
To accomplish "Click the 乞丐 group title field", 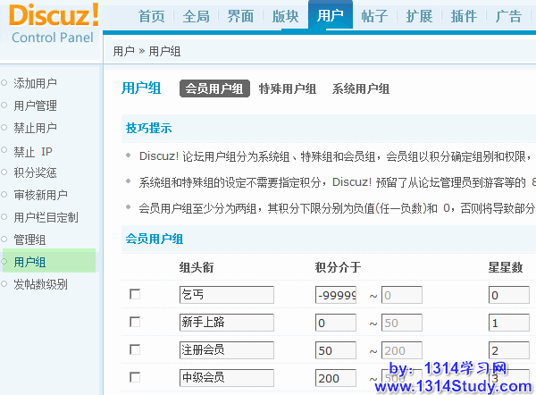I will (x=226, y=296).
